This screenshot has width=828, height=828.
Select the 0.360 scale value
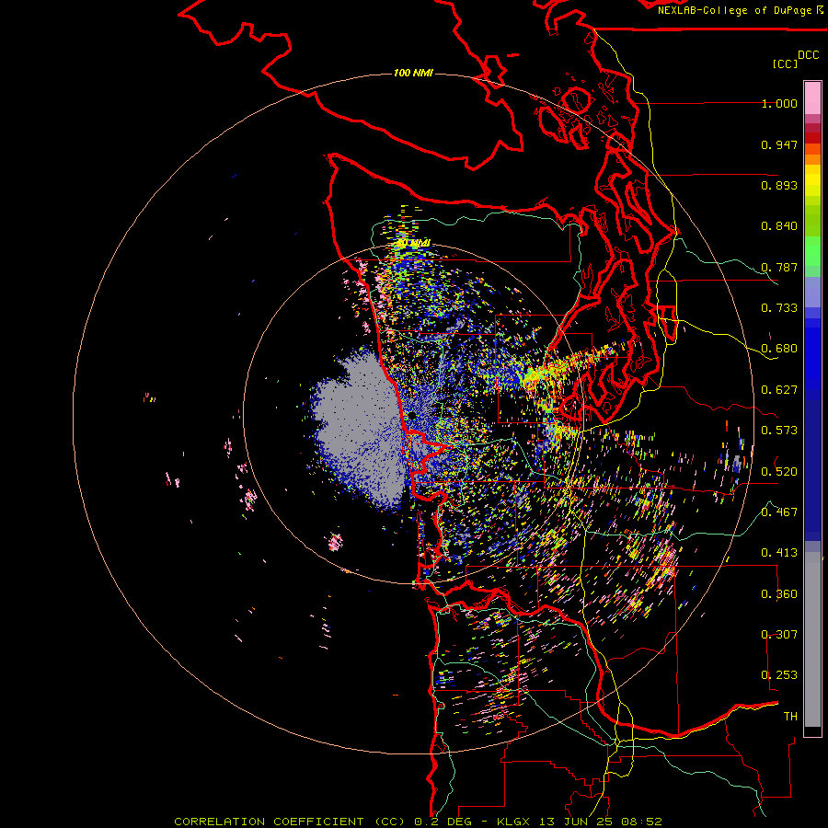pos(779,594)
